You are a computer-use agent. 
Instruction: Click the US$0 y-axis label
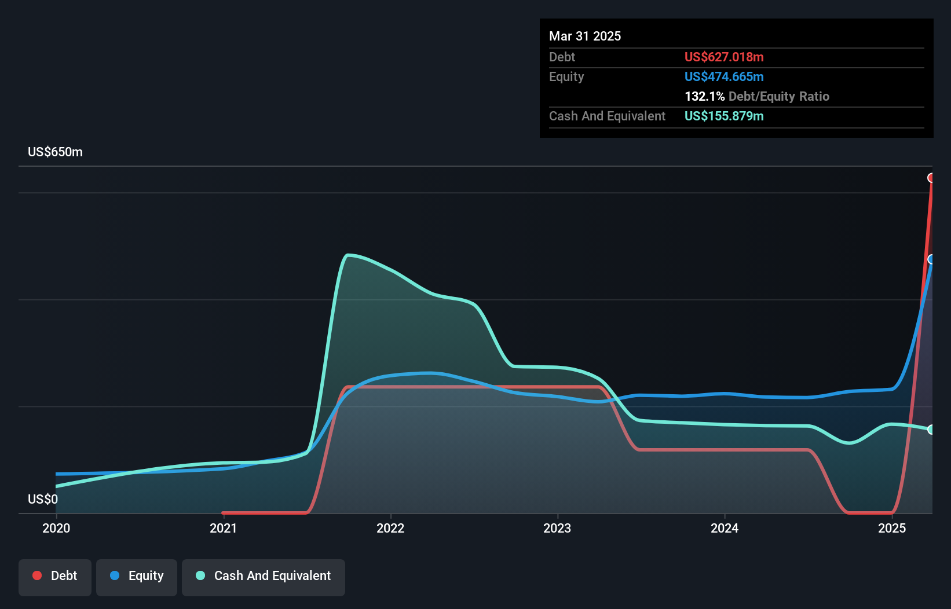[x=43, y=499]
